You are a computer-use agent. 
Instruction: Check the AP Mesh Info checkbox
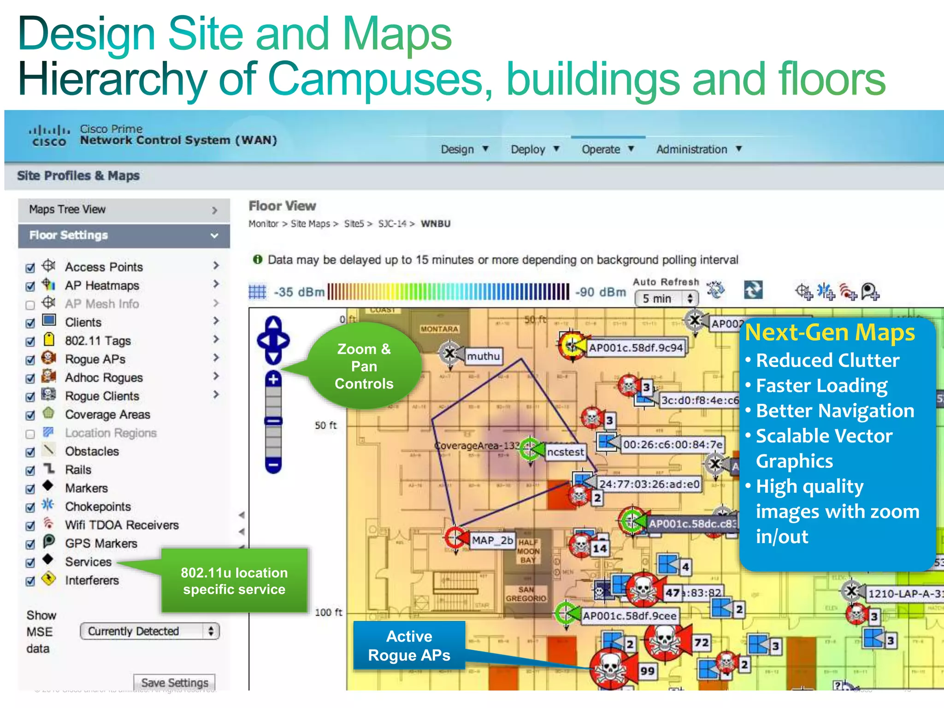[30, 305]
